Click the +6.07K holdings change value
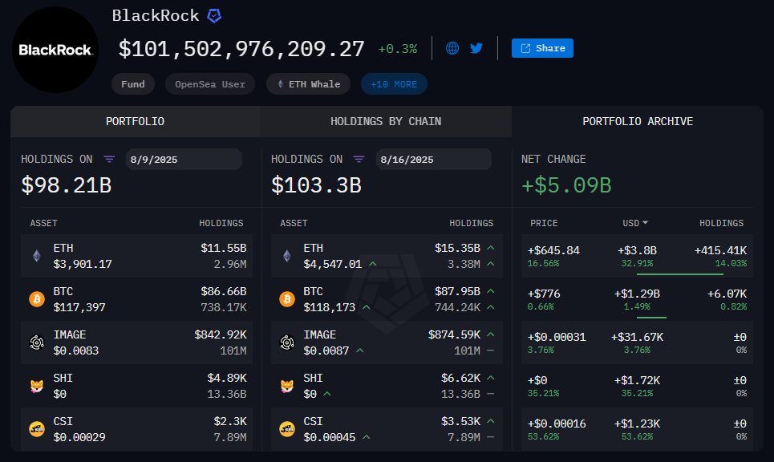The image size is (774, 462). click(727, 294)
